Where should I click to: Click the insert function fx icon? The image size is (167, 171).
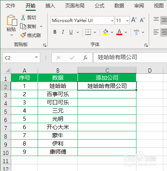click(85, 58)
